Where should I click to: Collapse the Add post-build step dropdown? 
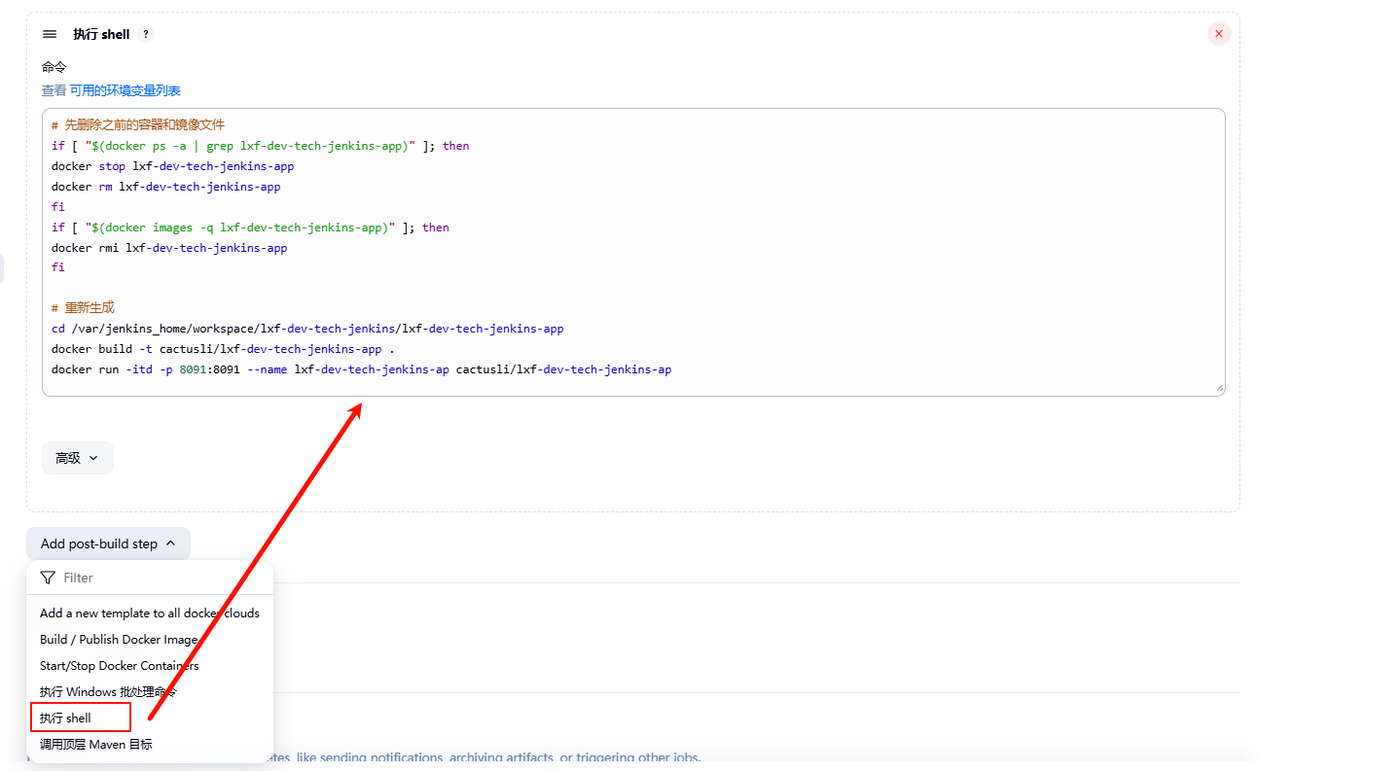pyautogui.click(x=108, y=543)
